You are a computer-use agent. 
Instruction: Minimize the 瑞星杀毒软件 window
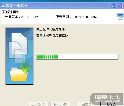pyautogui.click(x=113, y=6)
